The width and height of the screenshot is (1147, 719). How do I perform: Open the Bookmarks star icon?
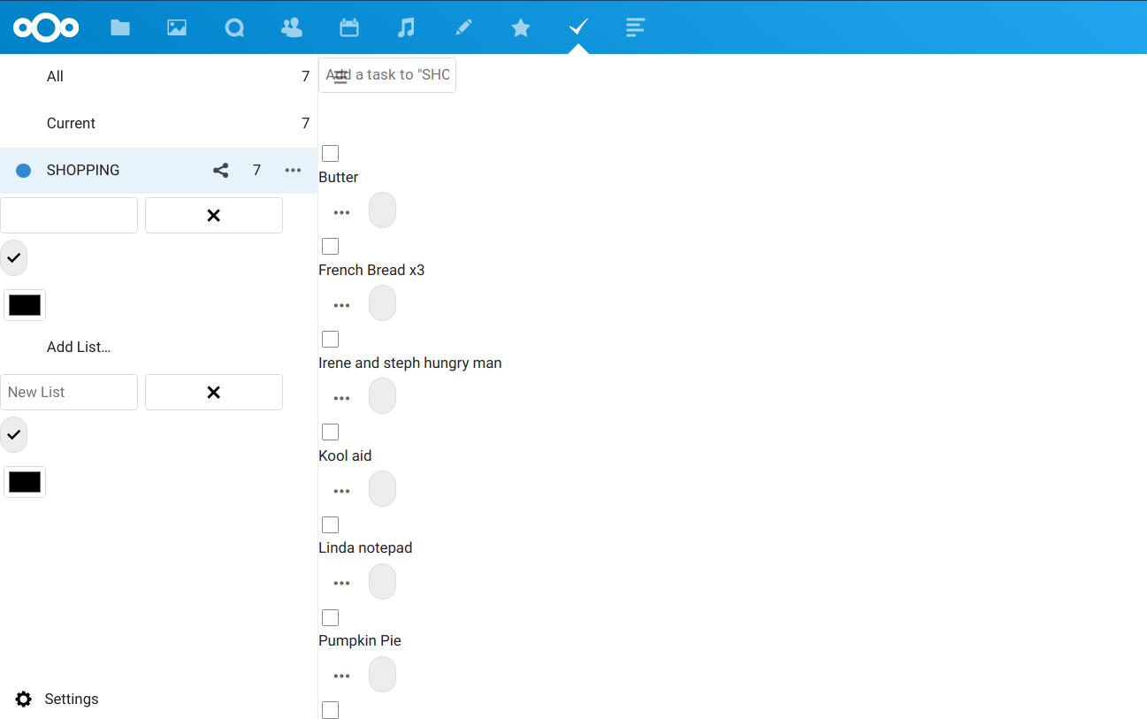tap(521, 27)
